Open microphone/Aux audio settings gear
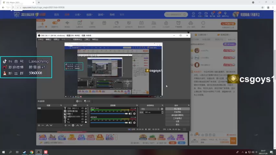The image size is (276, 155). tap(135, 114)
